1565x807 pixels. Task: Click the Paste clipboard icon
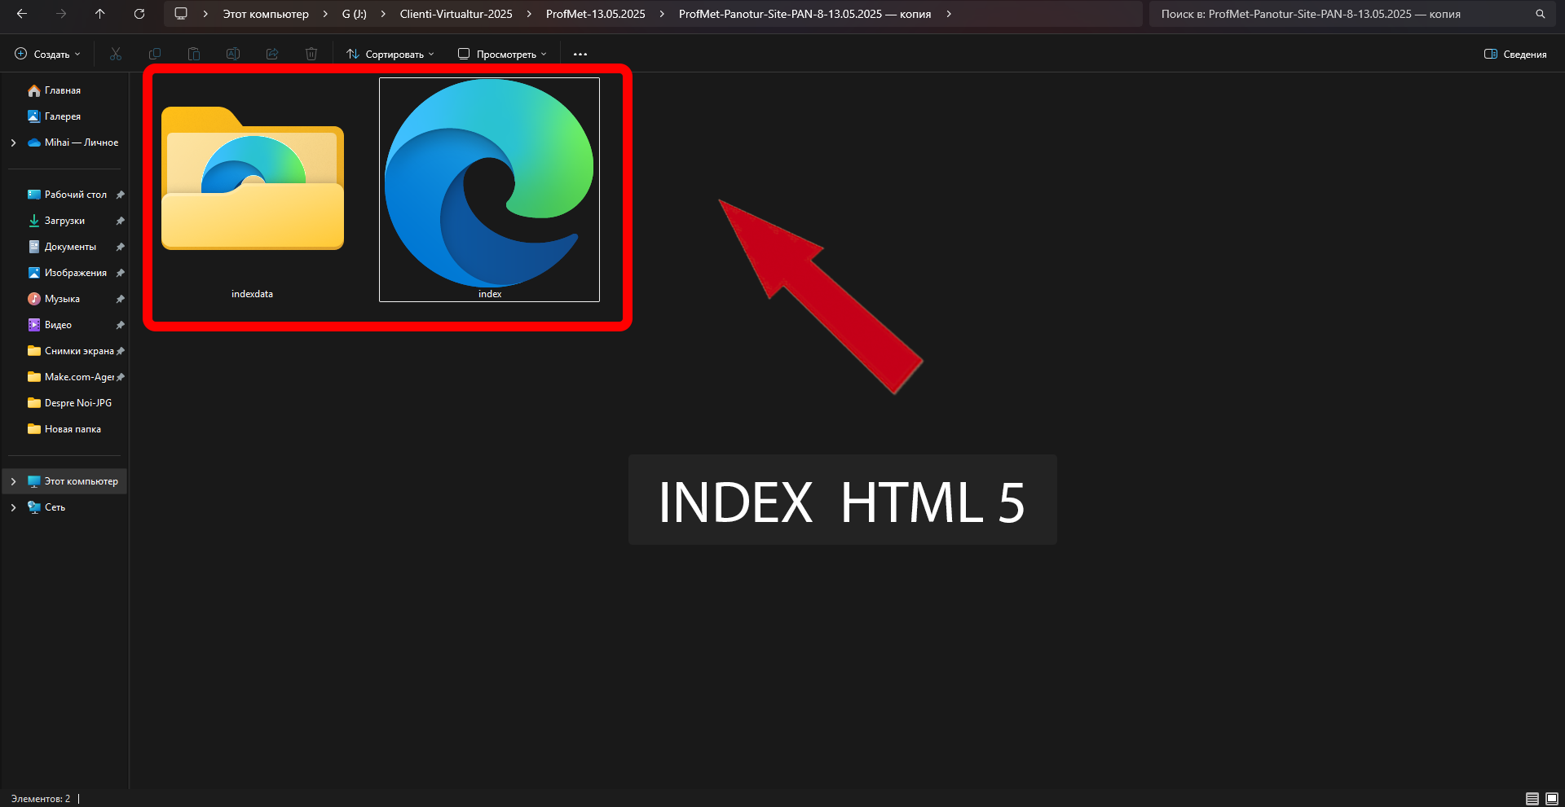(x=194, y=54)
